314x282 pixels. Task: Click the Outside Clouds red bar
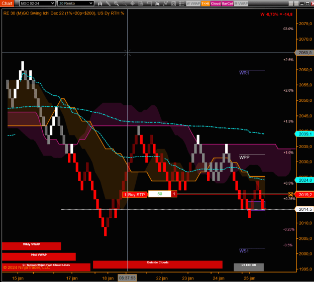point(158,264)
